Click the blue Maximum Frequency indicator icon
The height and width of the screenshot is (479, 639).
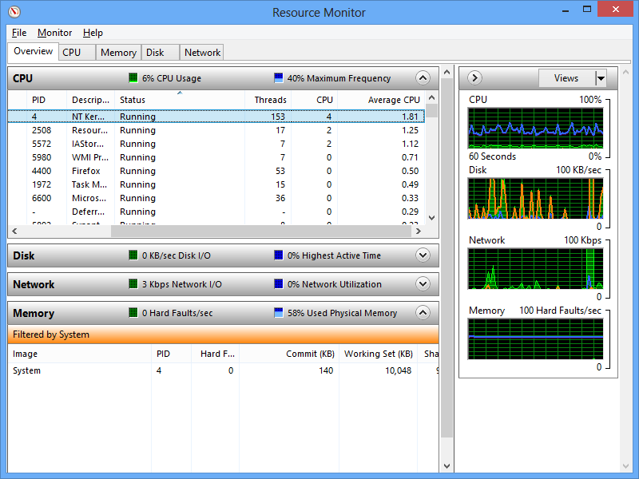point(278,77)
